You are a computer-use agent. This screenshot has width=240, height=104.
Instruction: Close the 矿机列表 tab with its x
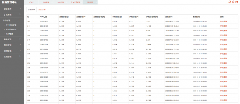[x=67, y=2]
